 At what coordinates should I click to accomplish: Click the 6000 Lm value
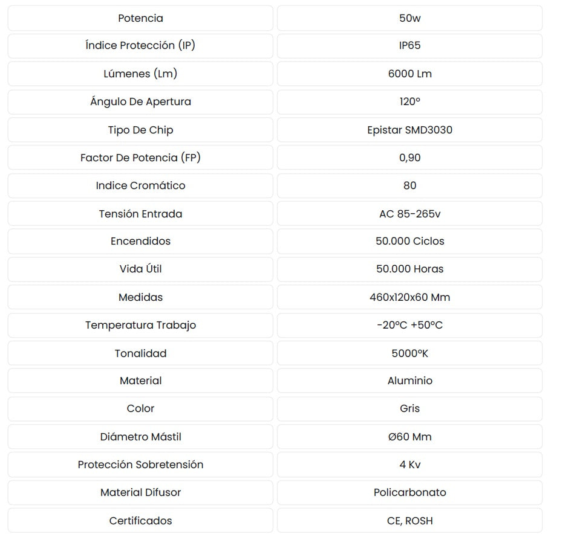(x=409, y=74)
